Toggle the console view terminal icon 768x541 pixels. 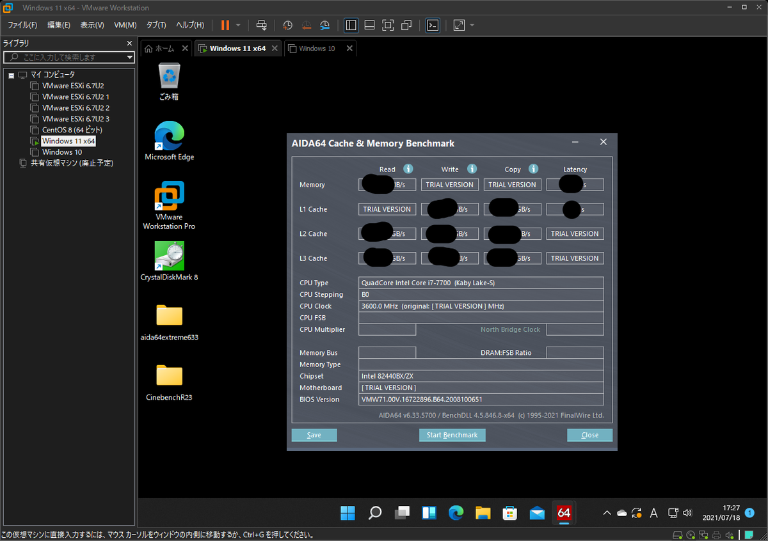tap(433, 25)
